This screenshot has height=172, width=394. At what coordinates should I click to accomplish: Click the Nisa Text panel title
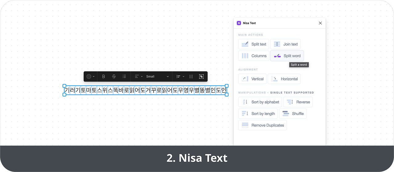point(249,23)
